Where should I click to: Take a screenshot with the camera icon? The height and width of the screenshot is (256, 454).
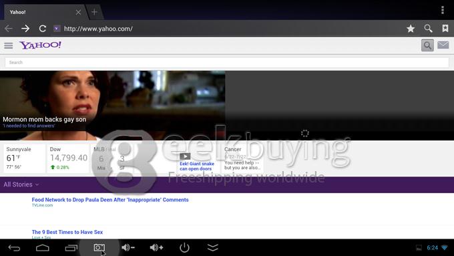99,247
